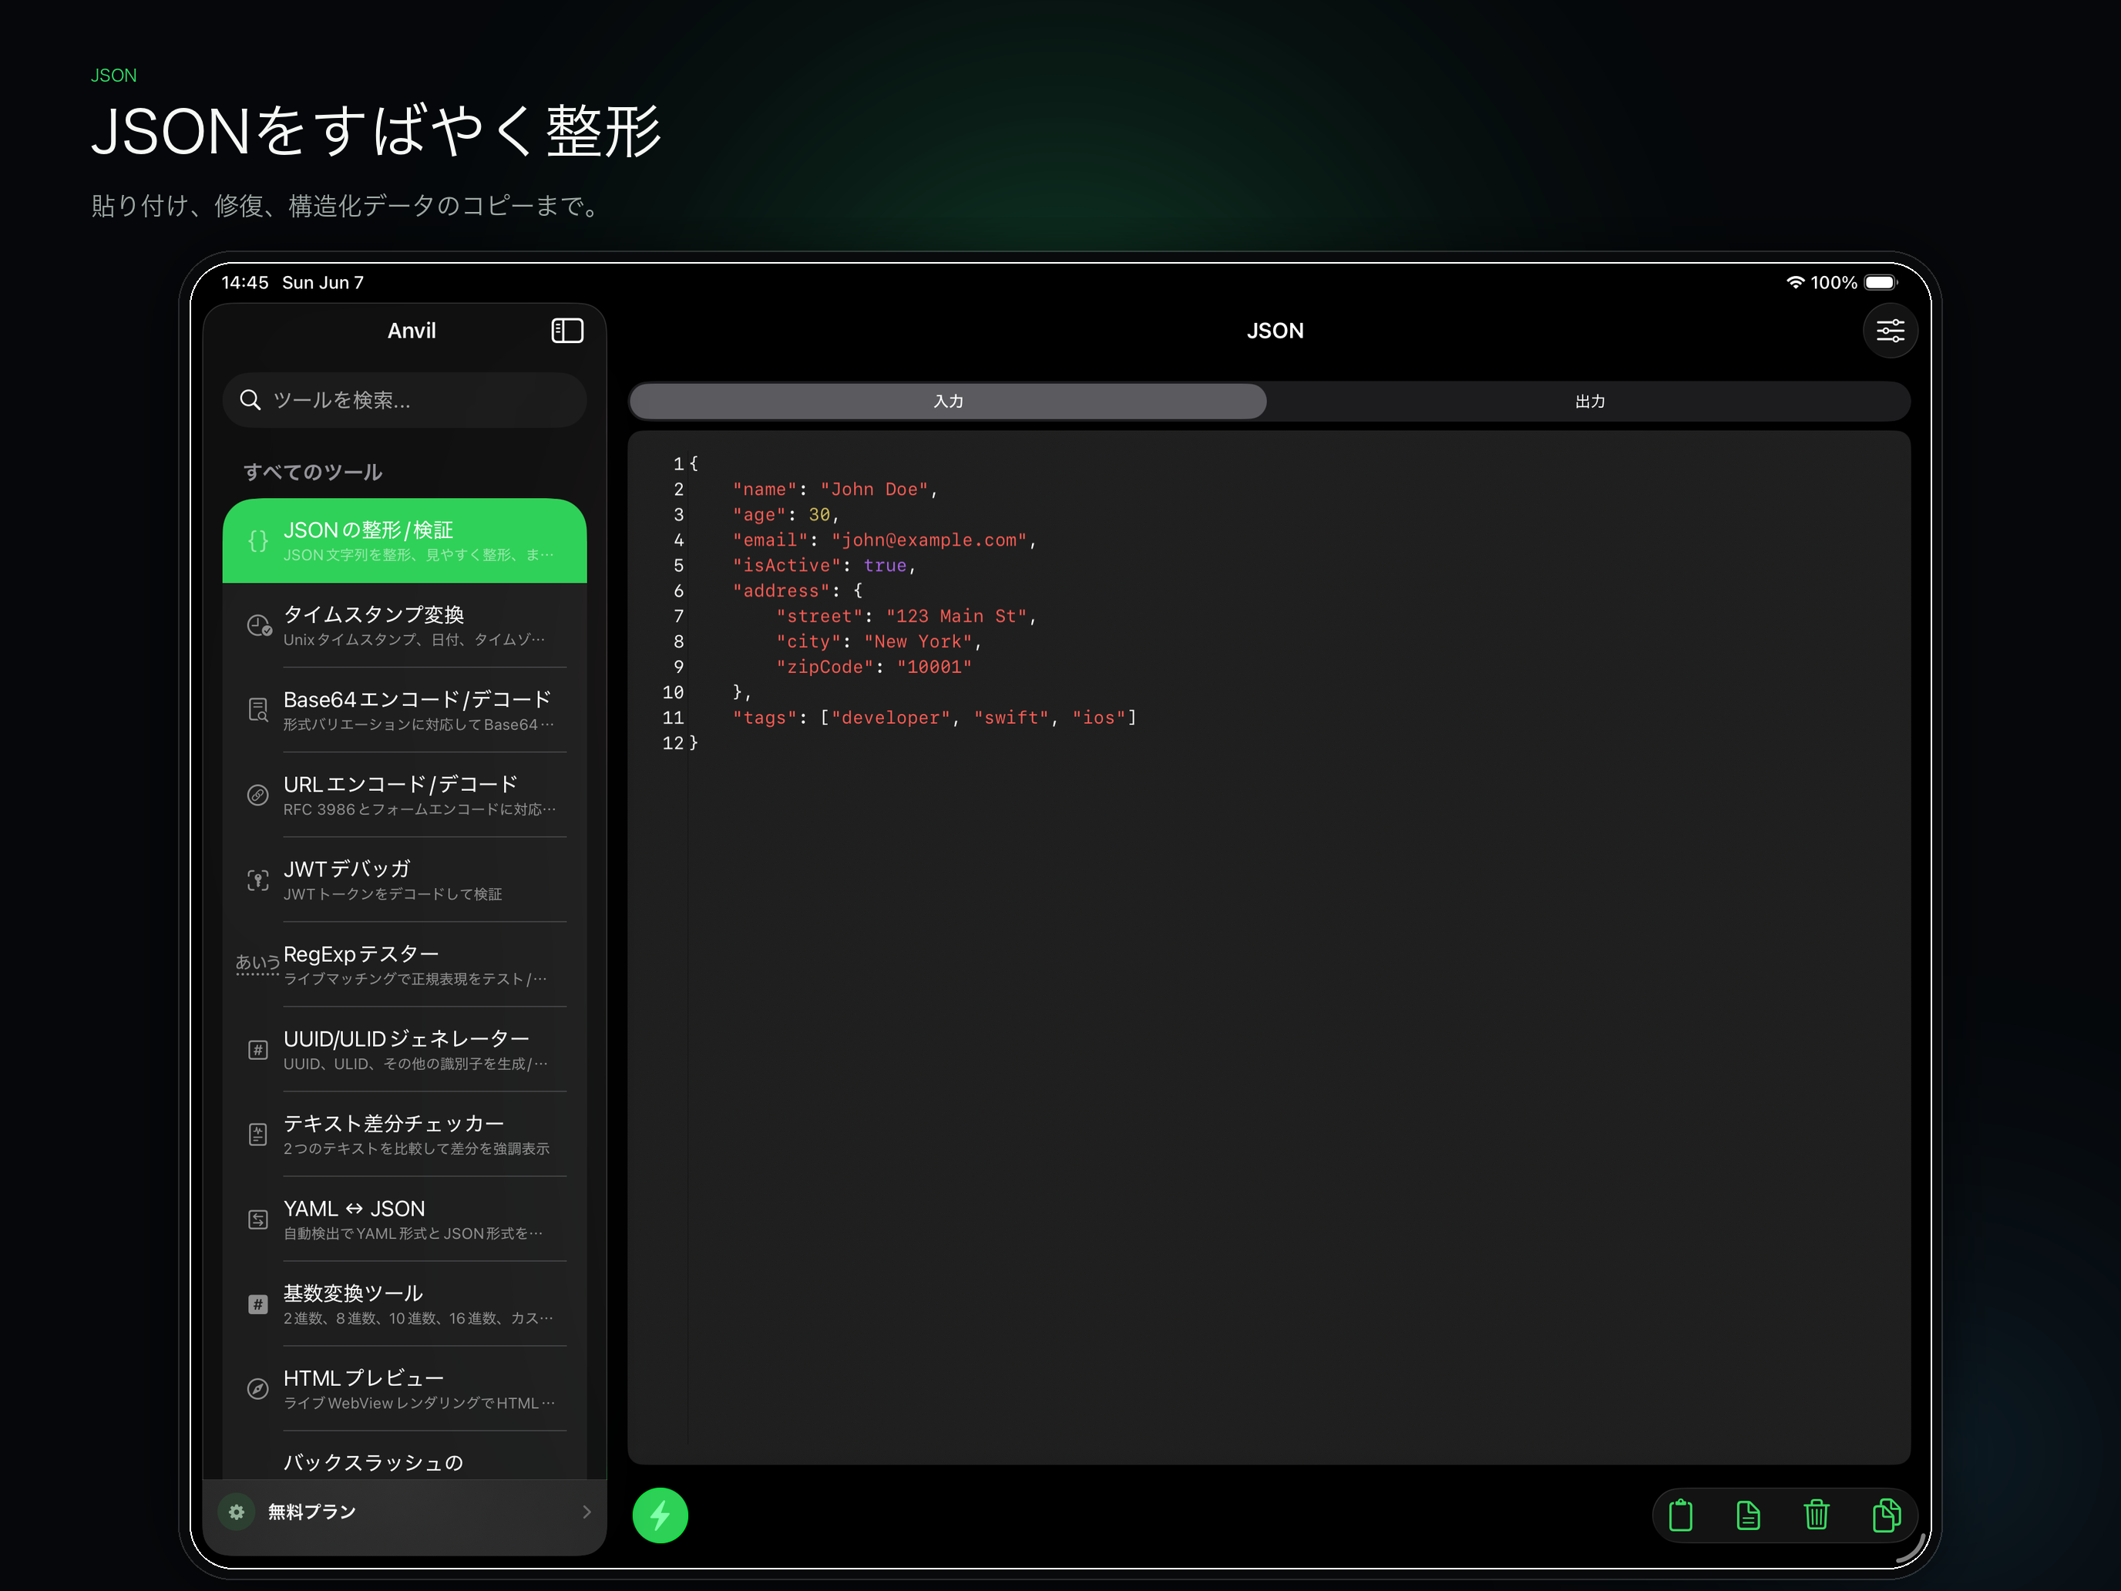Switch to the 出力 tab
Viewport: 2121px width, 1591px height.
pyautogui.click(x=1589, y=401)
